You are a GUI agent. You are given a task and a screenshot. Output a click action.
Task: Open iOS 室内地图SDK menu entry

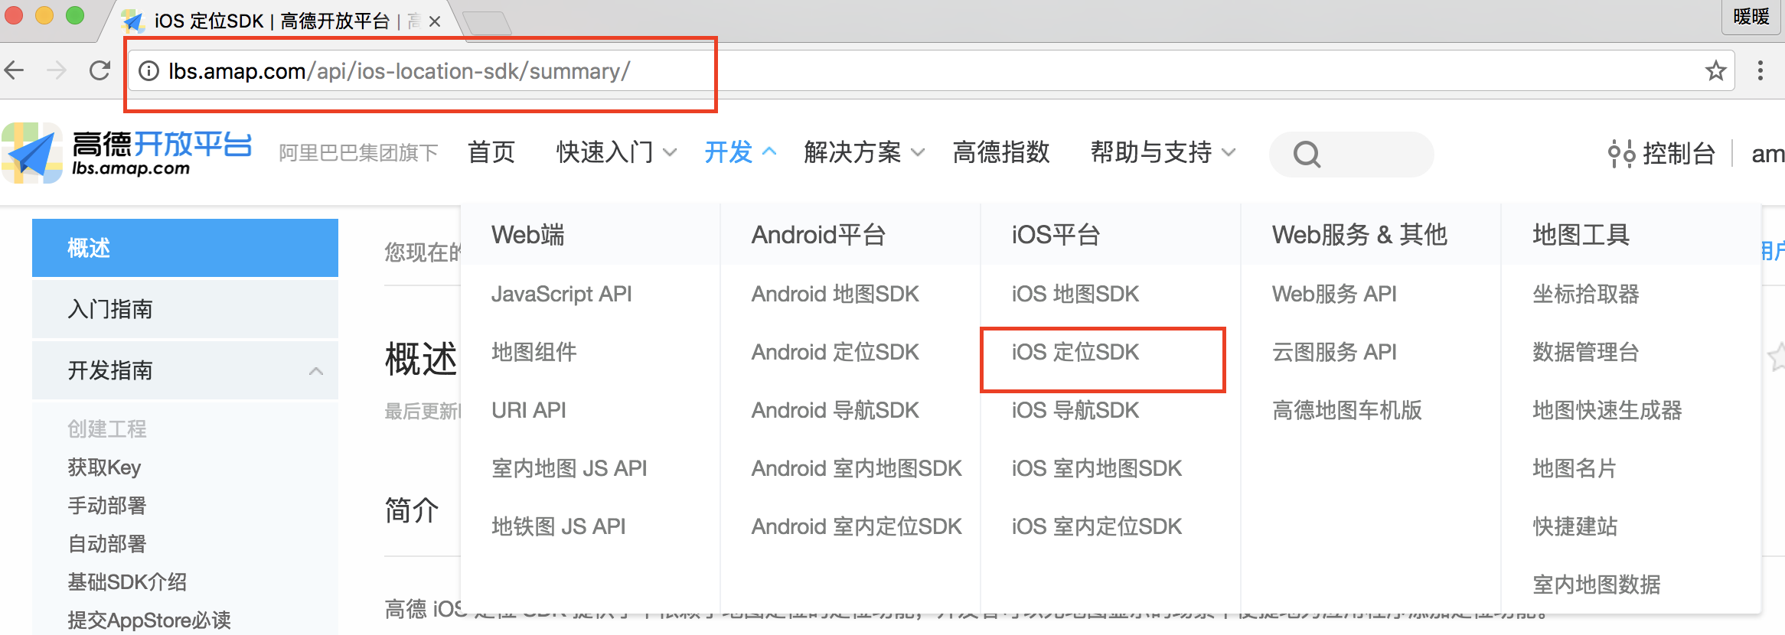click(x=1097, y=468)
